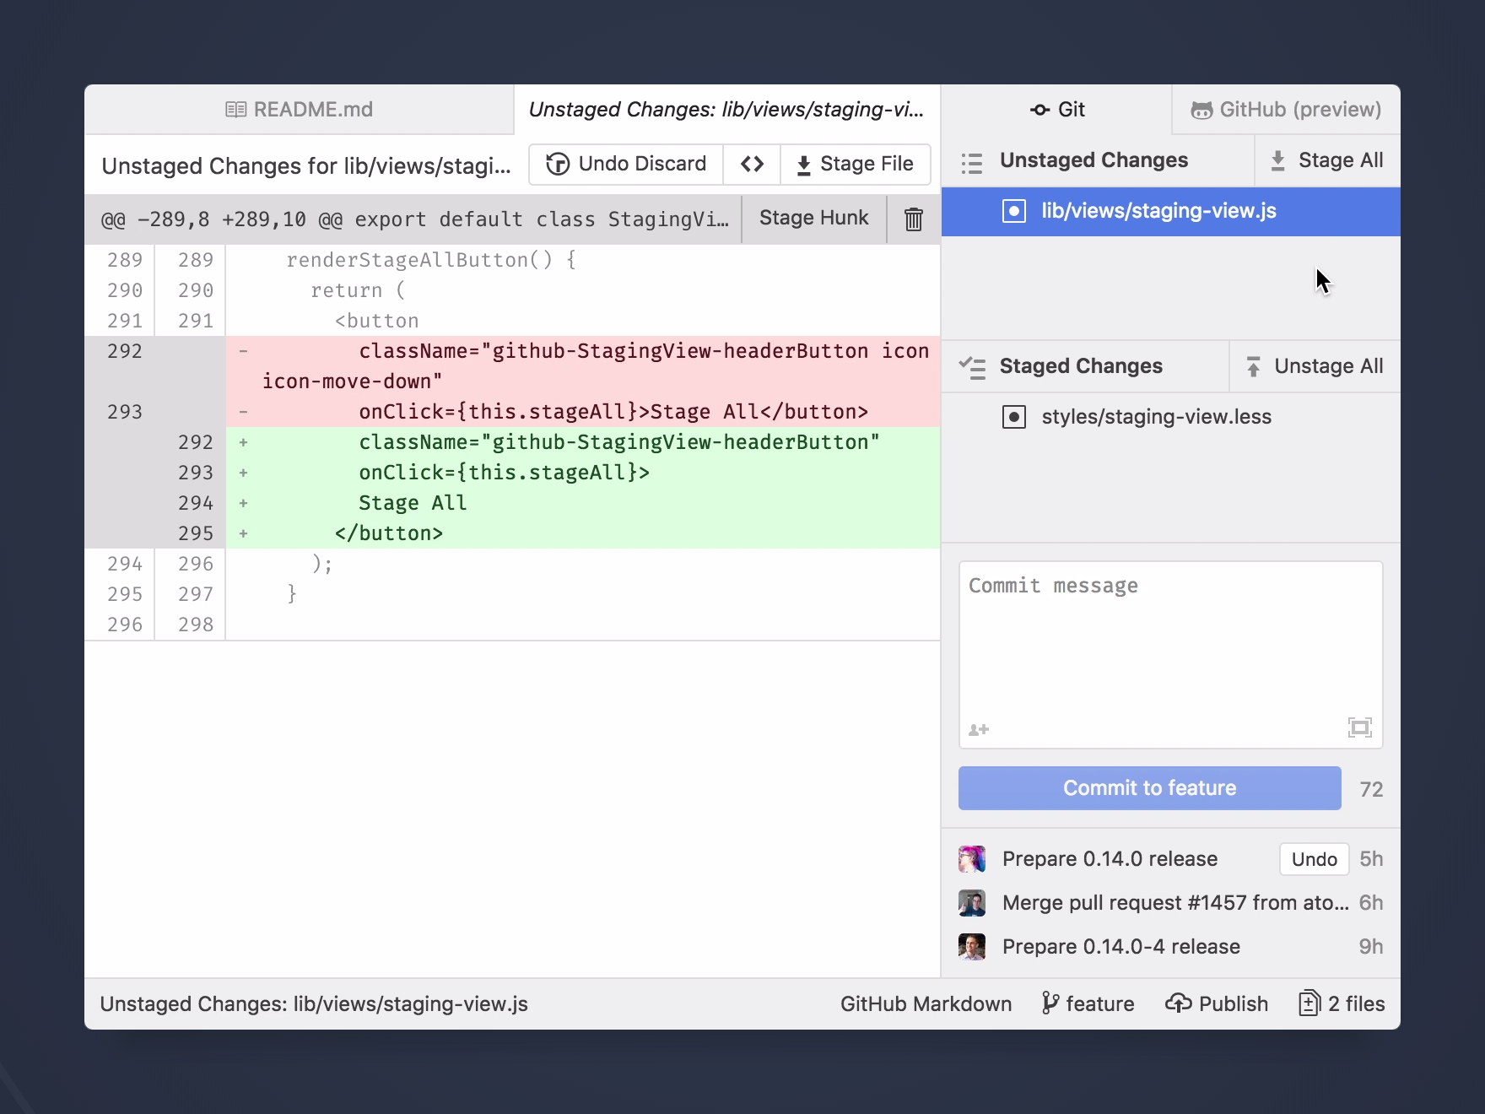
Task: Click avatar of Prepare 0.14.0 release commit
Action: 972,859
